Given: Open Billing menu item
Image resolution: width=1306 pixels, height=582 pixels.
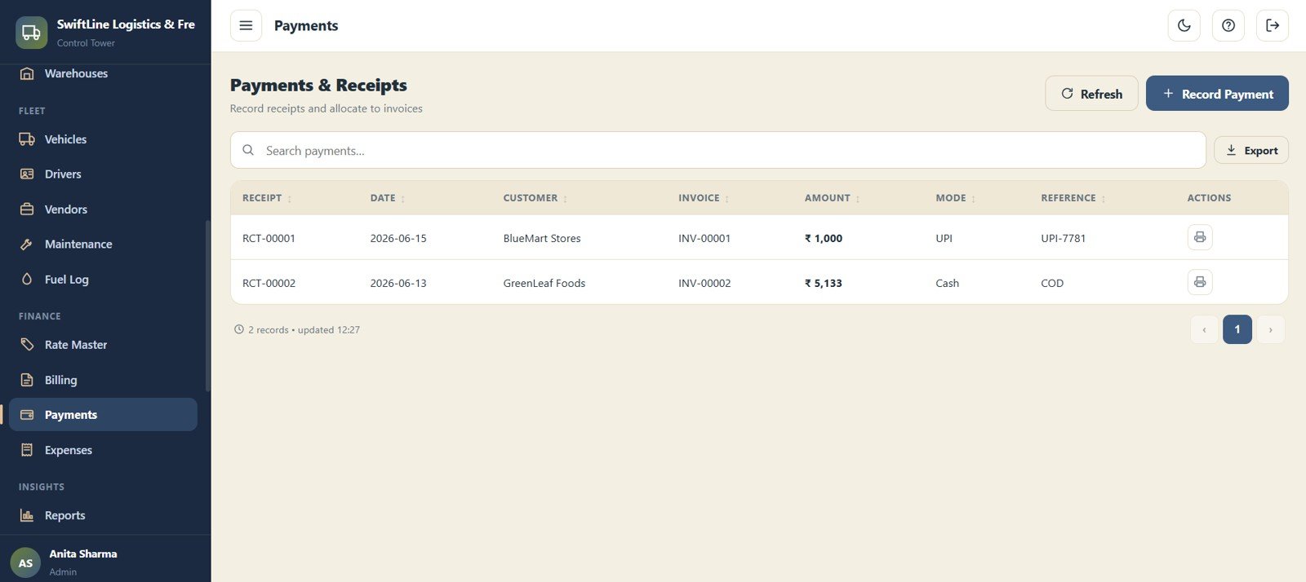Looking at the screenshot, I should (103, 380).
